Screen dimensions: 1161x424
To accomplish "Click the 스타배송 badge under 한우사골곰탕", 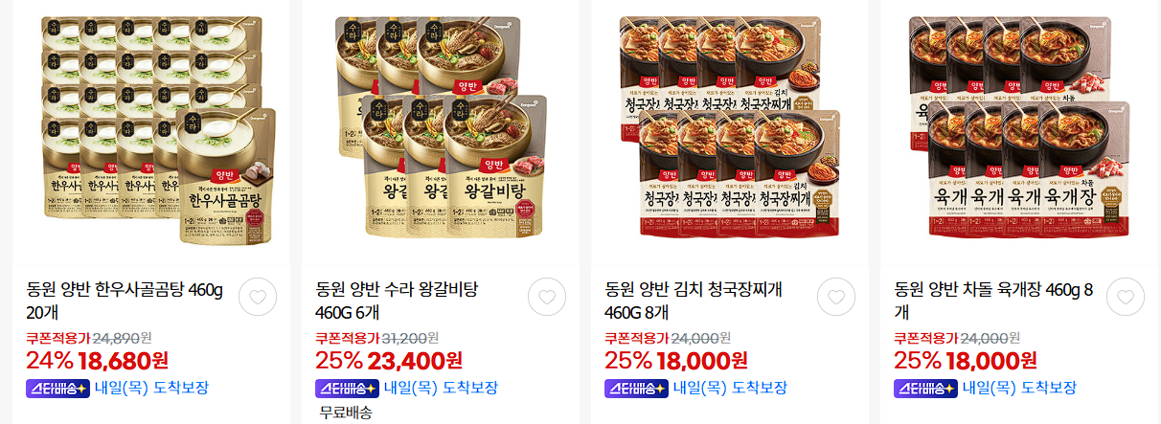I will pos(57,388).
